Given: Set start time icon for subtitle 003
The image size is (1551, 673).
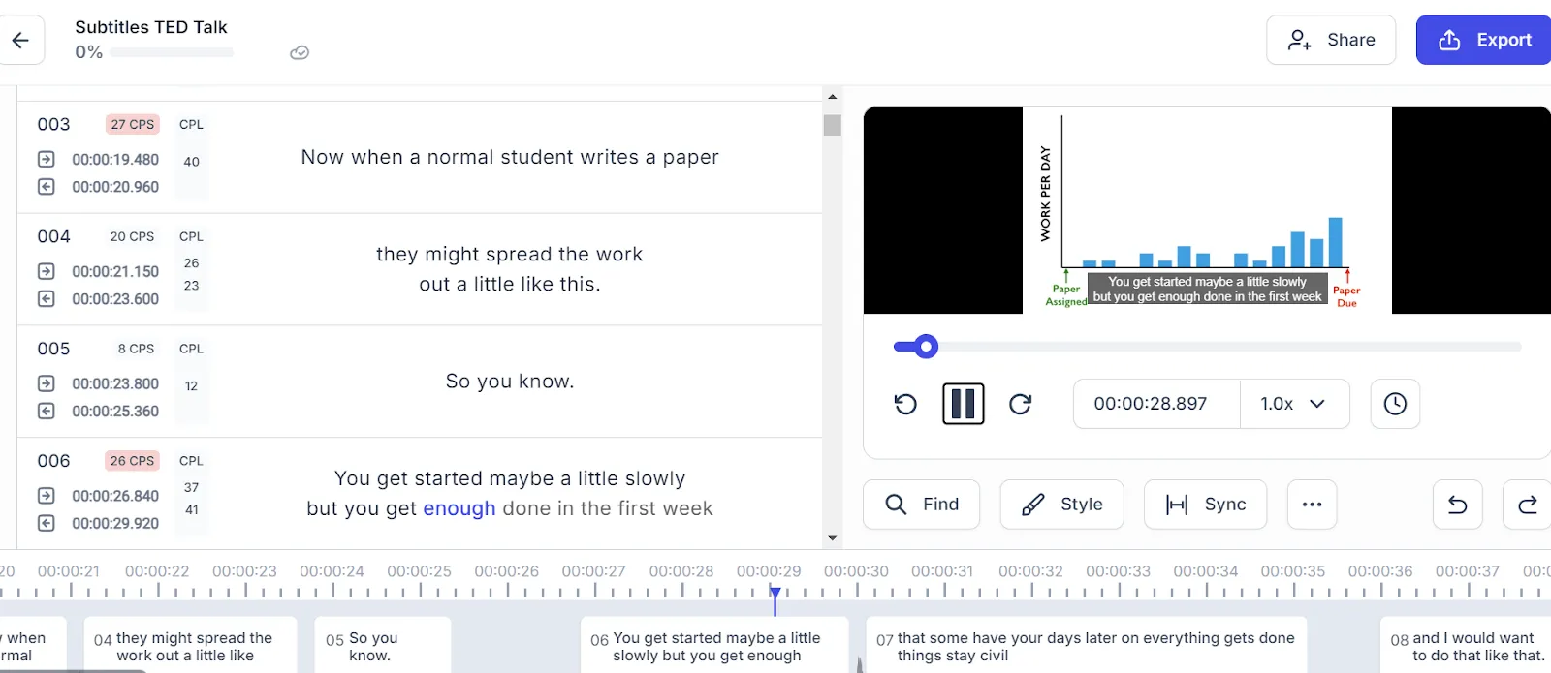Looking at the screenshot, I should 47,159.
